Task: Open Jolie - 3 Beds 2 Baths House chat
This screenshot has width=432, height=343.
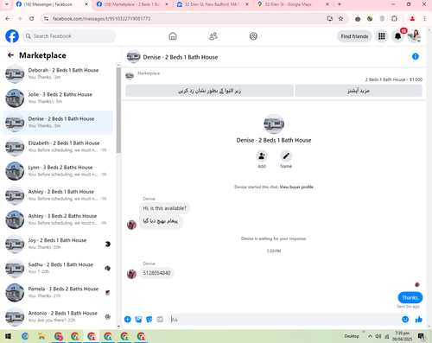Action: tap(58, 98)
